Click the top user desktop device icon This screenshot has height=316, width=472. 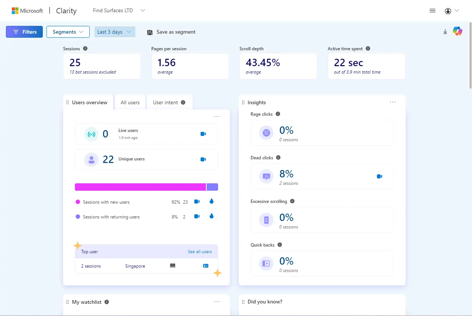point(172,266)
